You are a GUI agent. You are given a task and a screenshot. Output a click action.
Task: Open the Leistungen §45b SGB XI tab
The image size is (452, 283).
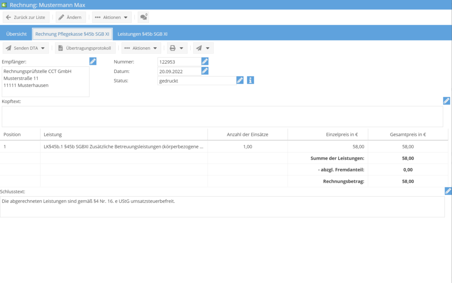point(142,34)
